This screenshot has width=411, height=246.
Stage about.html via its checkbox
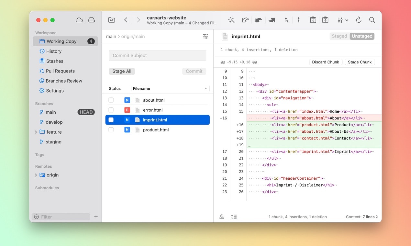pyautogui.click(x=111, y=100)
